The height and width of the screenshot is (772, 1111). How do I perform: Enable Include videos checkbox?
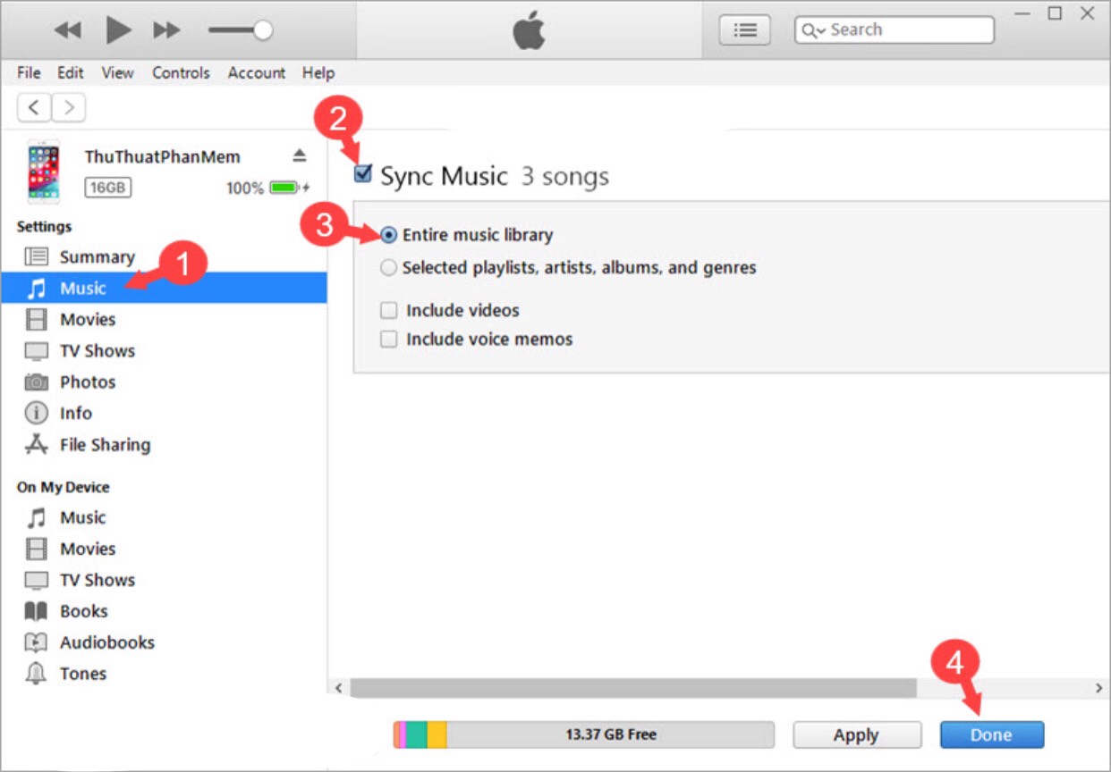coord(388,311)
